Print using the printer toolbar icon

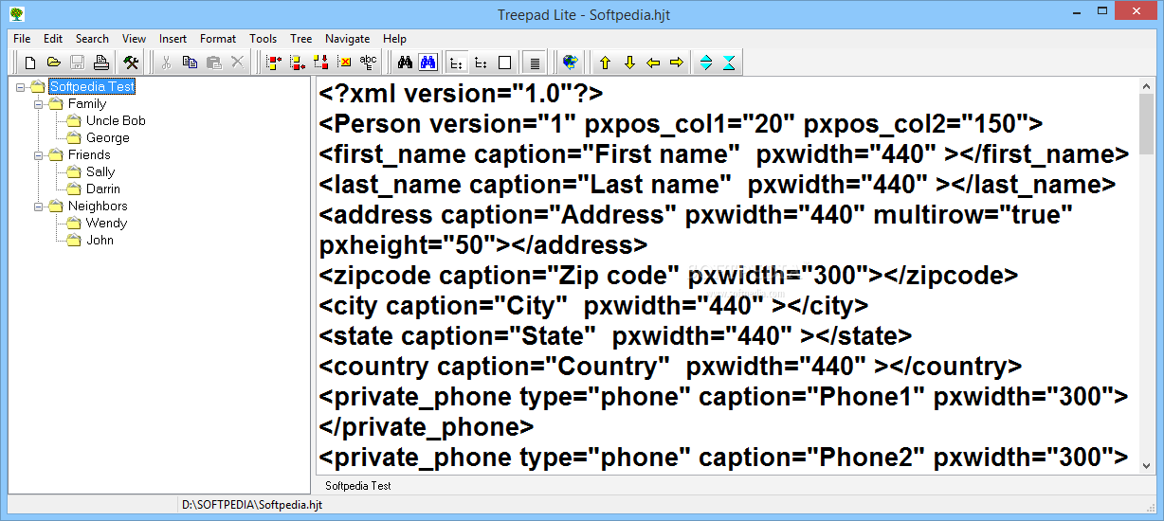point(101,63)
